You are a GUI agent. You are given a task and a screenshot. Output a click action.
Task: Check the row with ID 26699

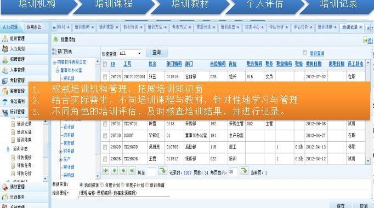tap(105, 147)
